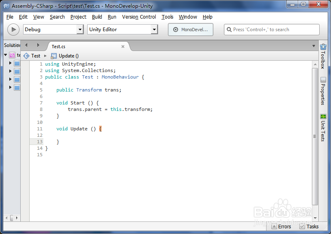The width and height of the screenshot is (331, 234).
Task: Click the Test class icon in breadcrumb
Action: tap(26, 56)
